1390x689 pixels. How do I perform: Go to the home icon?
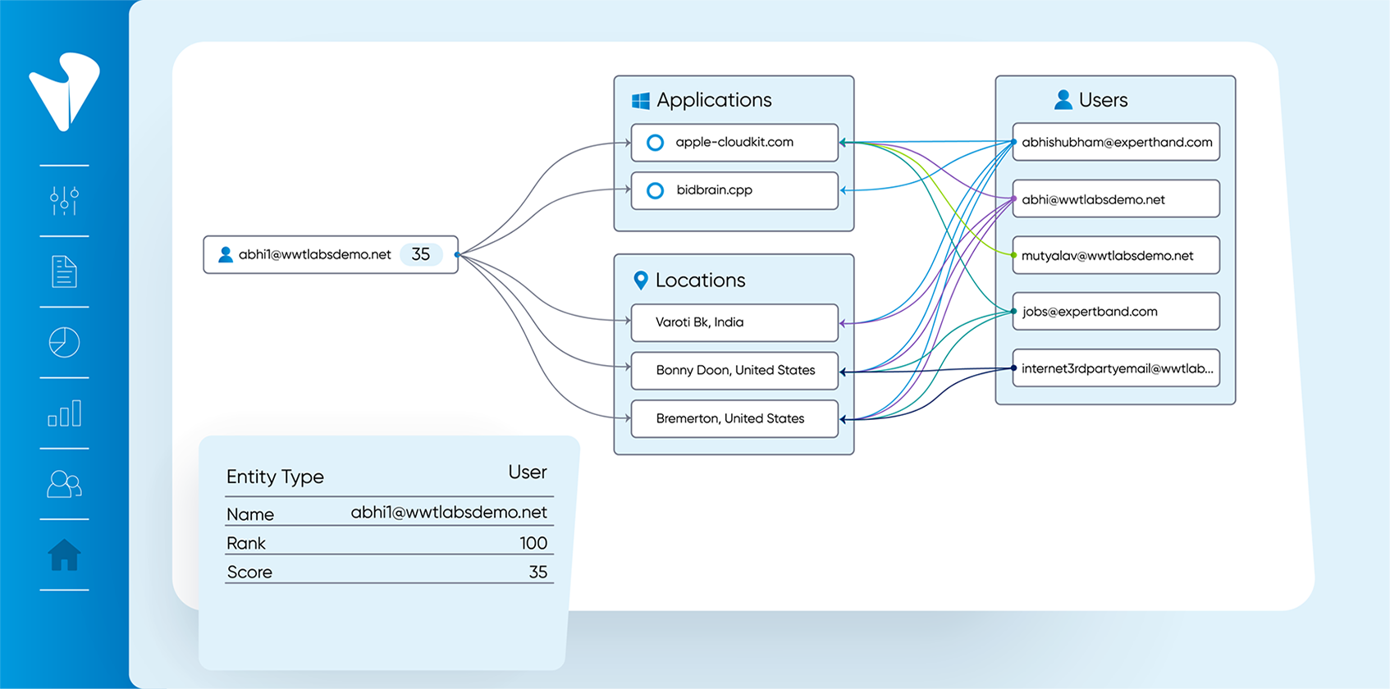pyautogui.click(x=64, y=555)
